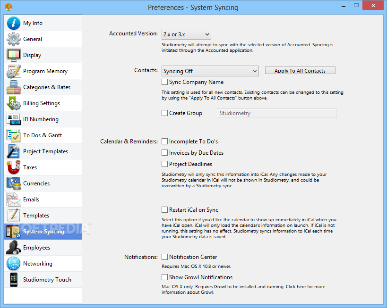Click the app icon in title bar
The image size is (387, 308).
click(9, 7)
